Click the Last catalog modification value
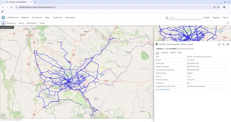The width and height of the screenshot is (231, 122). [193, 70]
